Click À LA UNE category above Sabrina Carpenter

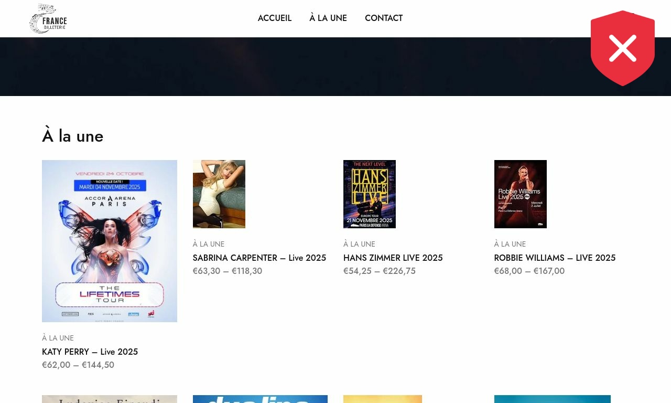tap(209, 244)
